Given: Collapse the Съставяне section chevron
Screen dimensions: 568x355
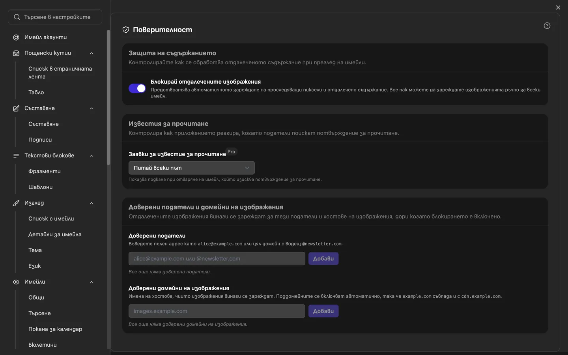Looking at the screenshot, I should click(92, 108).
